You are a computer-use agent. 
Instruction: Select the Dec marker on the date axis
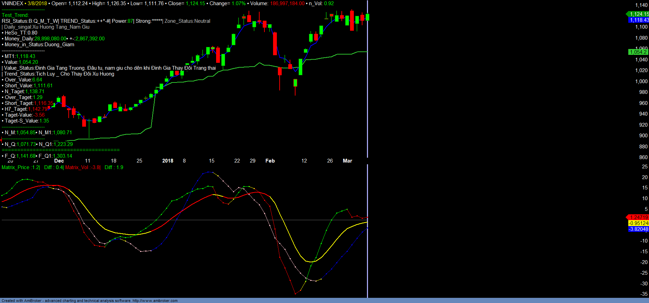click(x=59, y=161)
